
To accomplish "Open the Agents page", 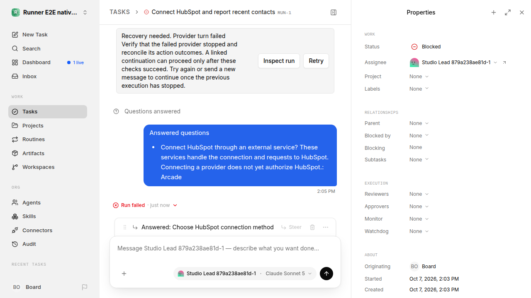I will (x=48, y=203).
